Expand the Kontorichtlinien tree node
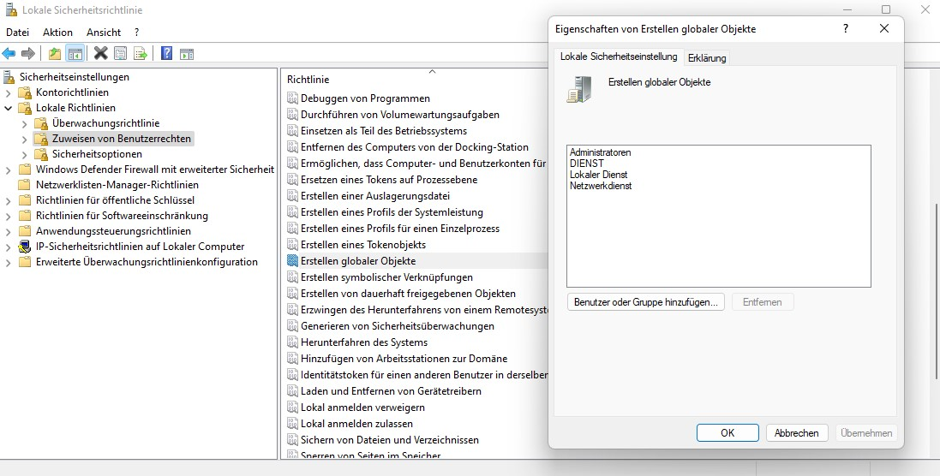 (x=9, y=92)
